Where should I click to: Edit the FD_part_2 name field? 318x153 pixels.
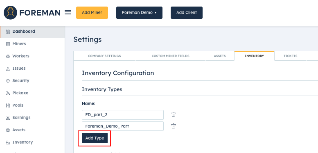[123, 115]
